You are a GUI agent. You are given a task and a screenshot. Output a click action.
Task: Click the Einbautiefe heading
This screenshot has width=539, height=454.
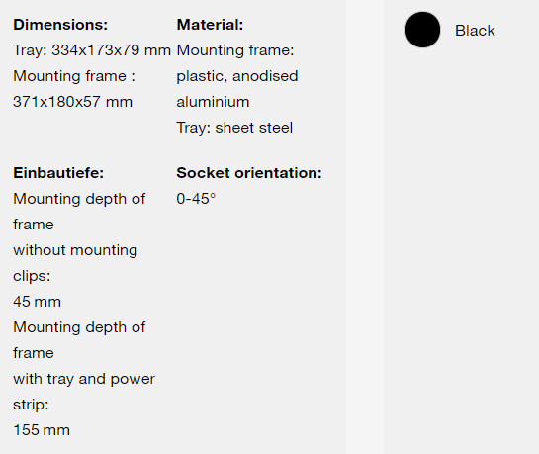click(x=58, y=173)
